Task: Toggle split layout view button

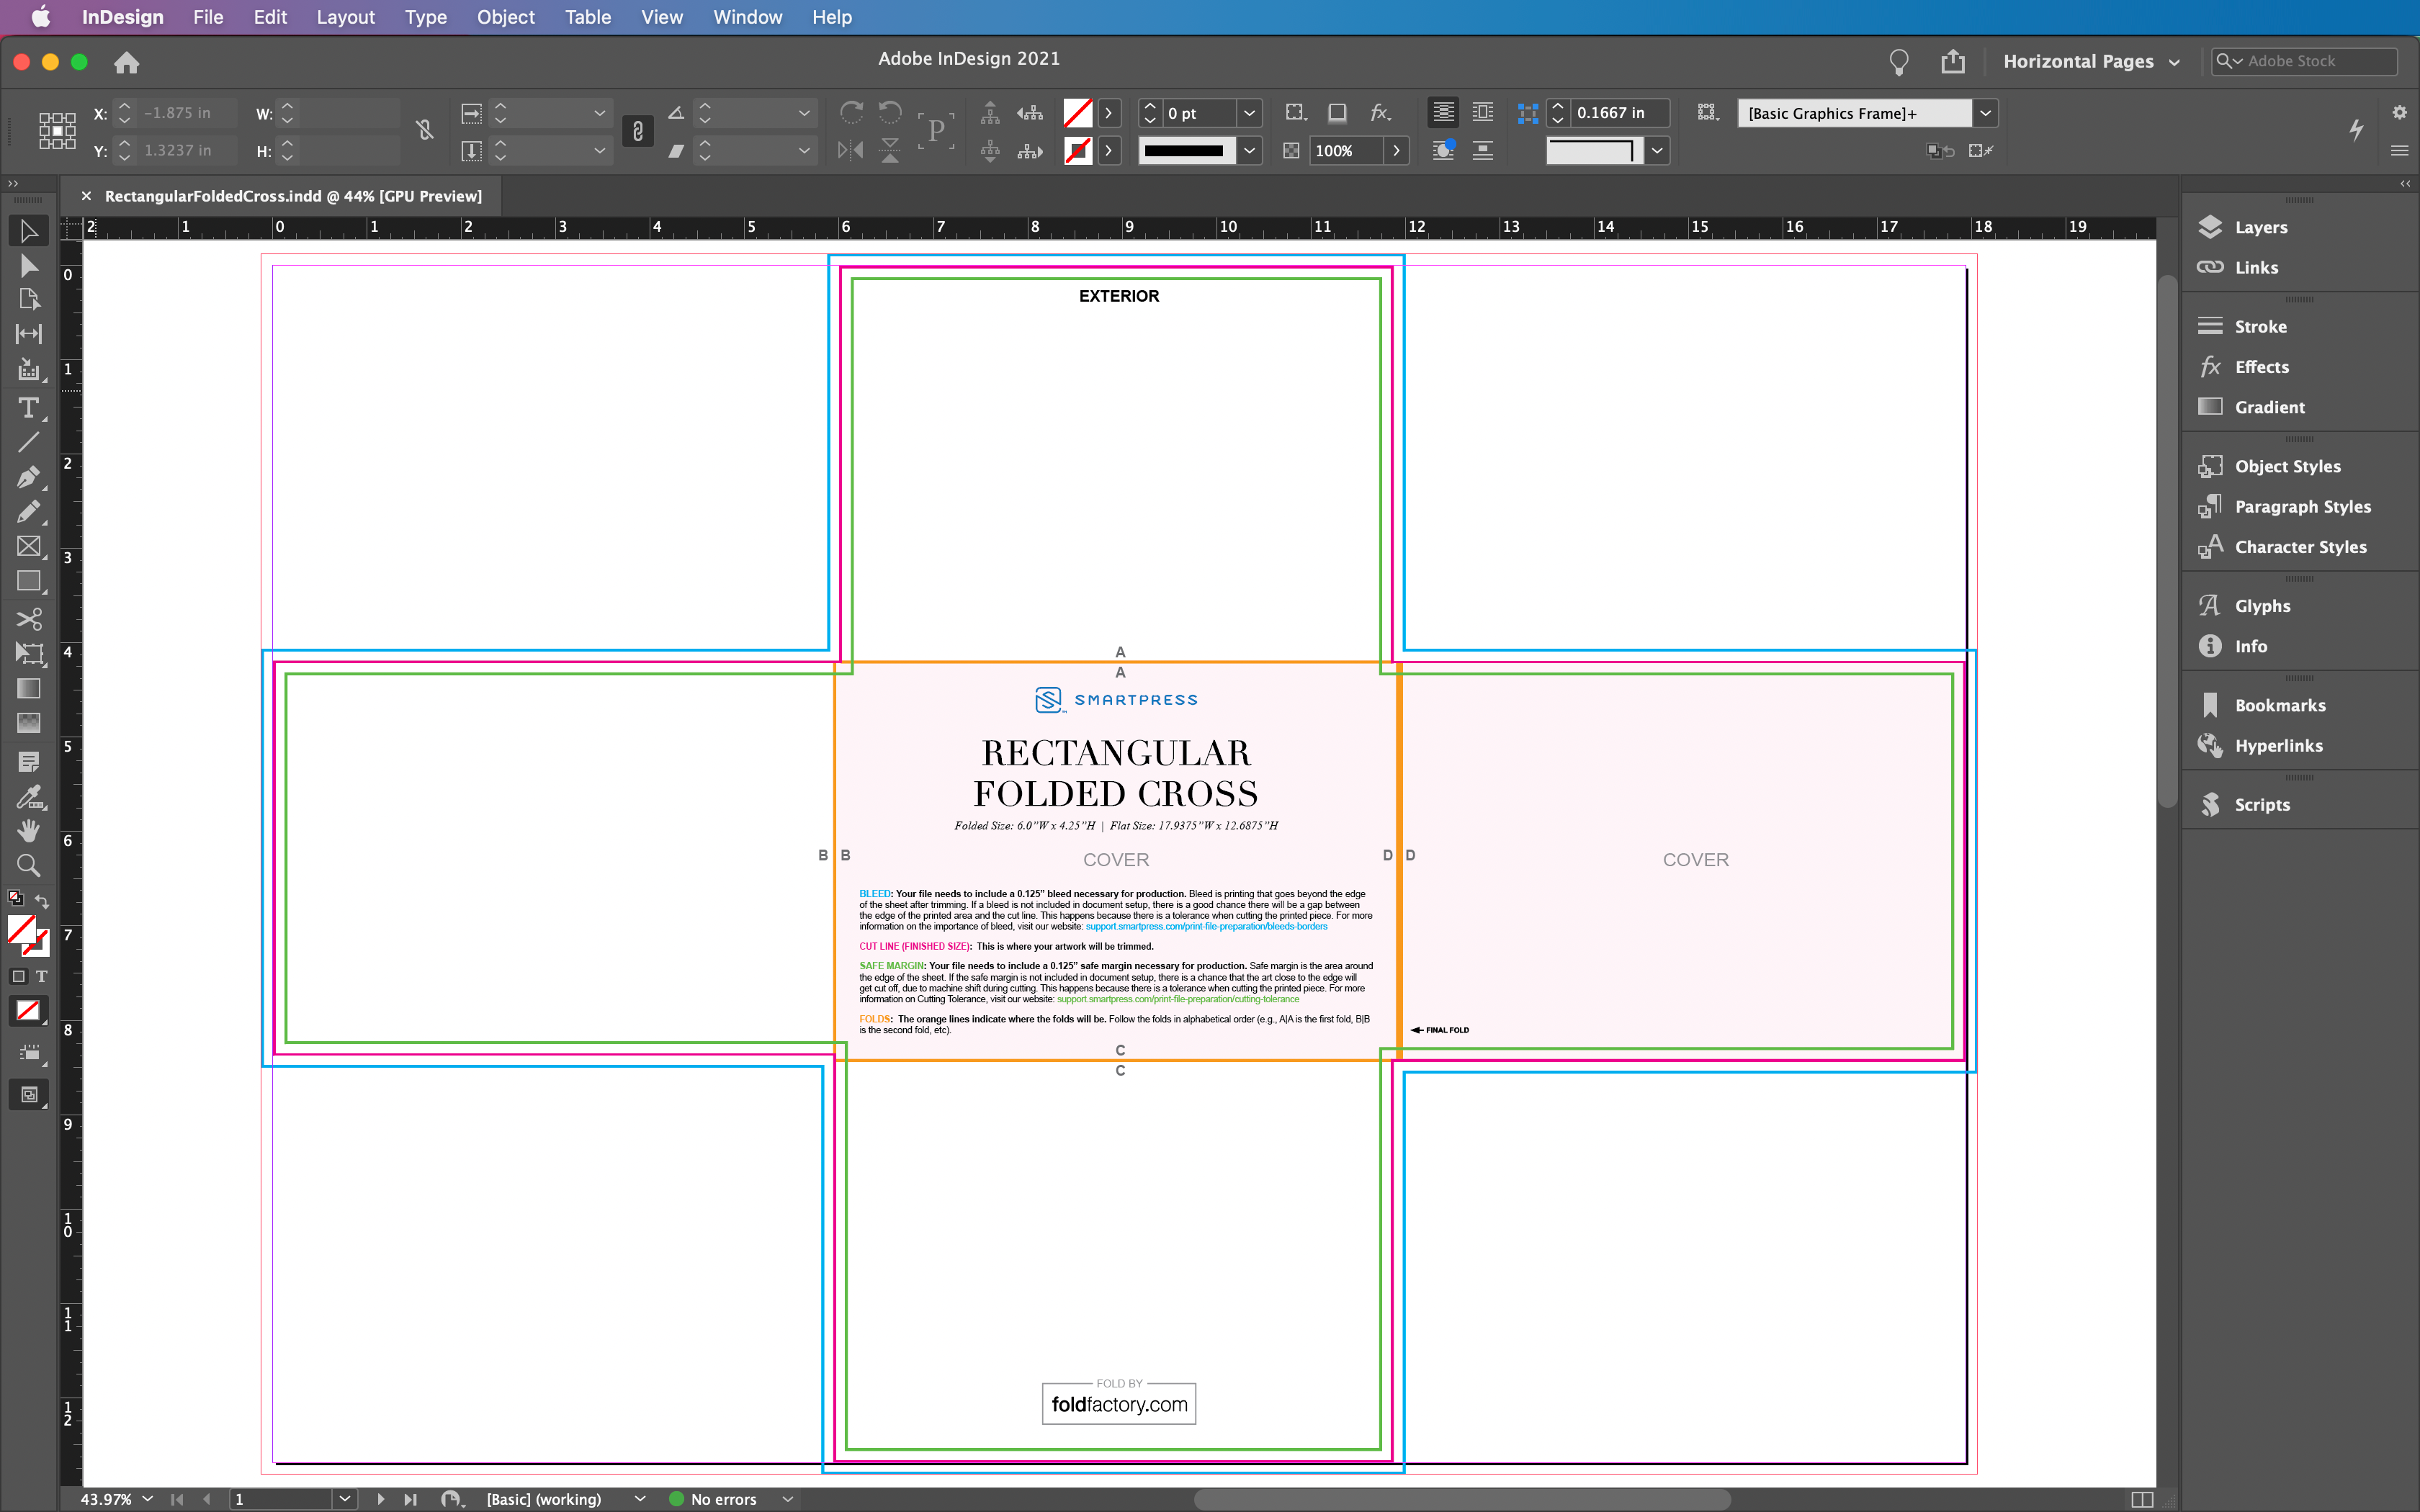Action: [2141, 1499]
